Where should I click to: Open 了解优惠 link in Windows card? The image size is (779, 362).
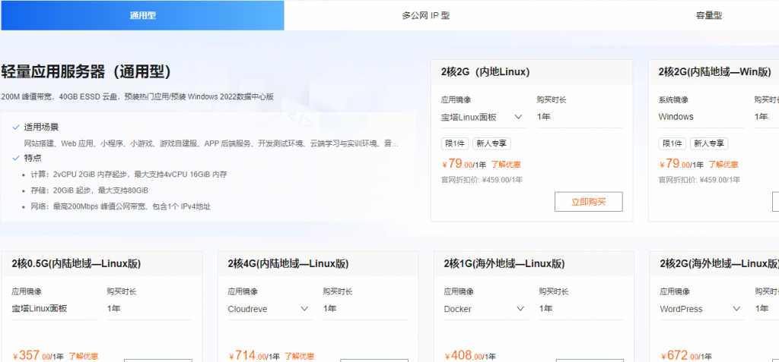pos(723,165)
